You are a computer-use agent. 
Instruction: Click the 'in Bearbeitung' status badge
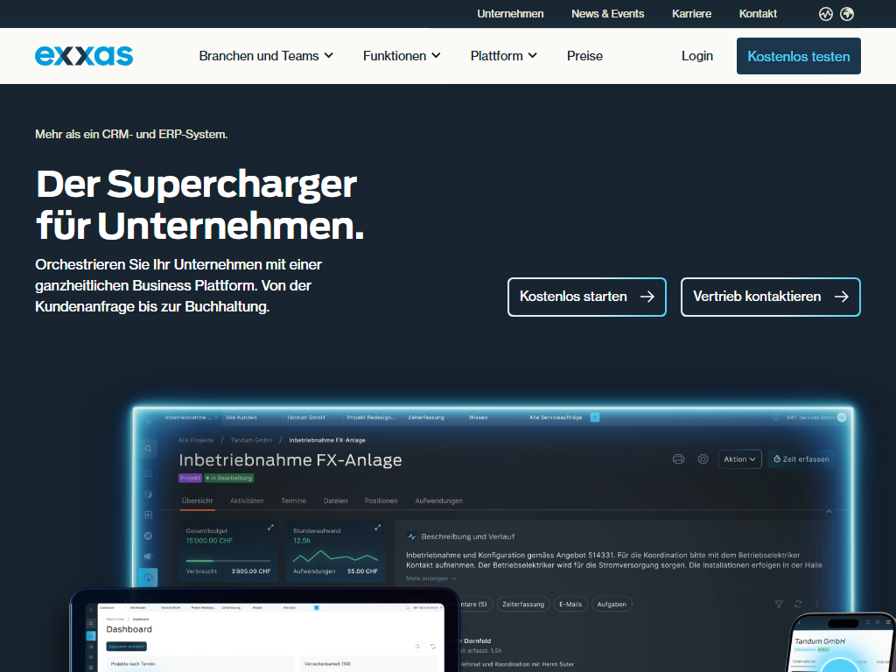(x=228, y=478)
